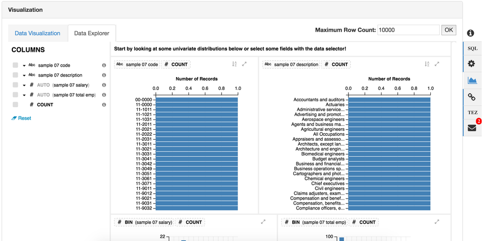493x241 pixels.
Task: Open the envelope notifications icon
Action: (x=472, y=128)
